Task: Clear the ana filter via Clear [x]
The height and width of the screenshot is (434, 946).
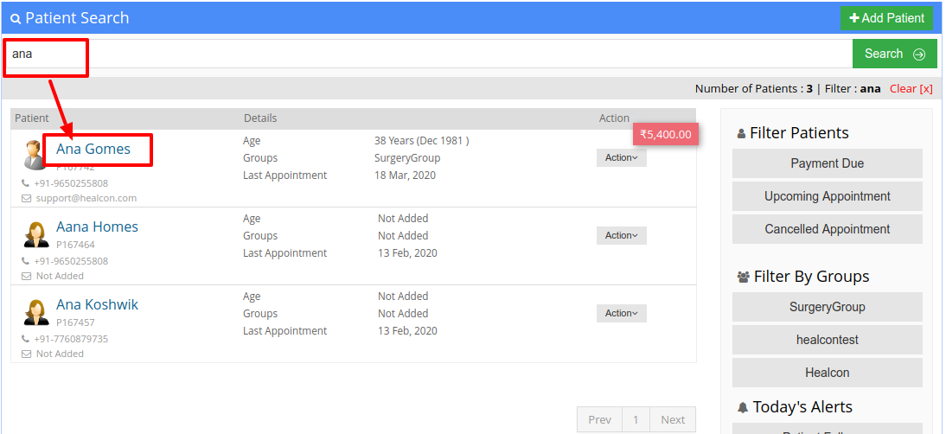Action: coord(911,88)
